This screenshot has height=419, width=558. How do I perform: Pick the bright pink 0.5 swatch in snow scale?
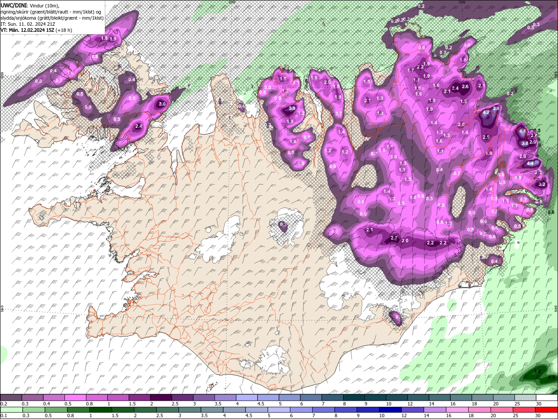click(75, 398)
